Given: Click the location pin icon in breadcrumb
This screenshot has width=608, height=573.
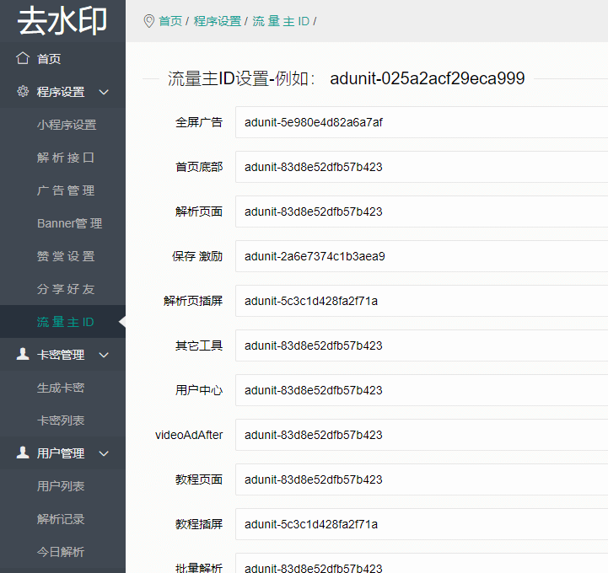Looking at the screenshot, I should [149, 21].
